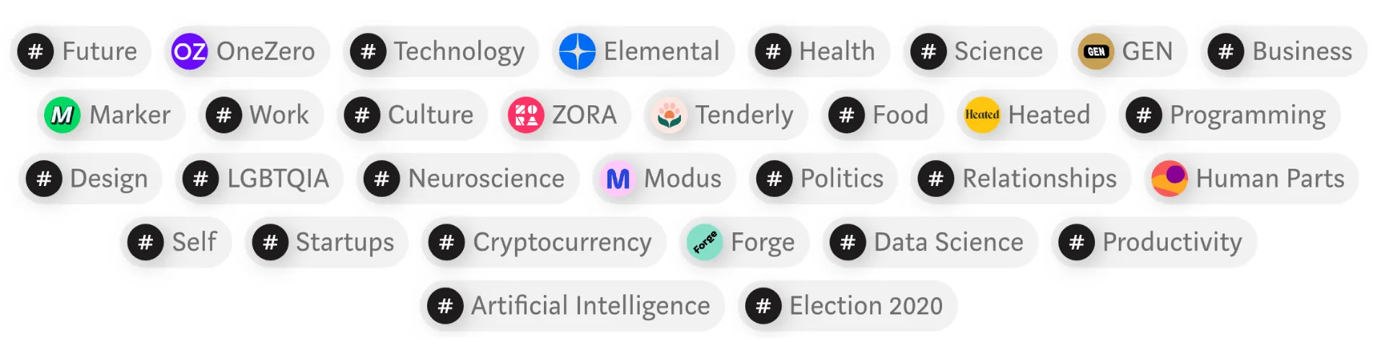Image resolution: width=1385 pixels, height=349 pixels.
Task: Click the yellow Heated logo icon
Action: (x=982, y=115)
